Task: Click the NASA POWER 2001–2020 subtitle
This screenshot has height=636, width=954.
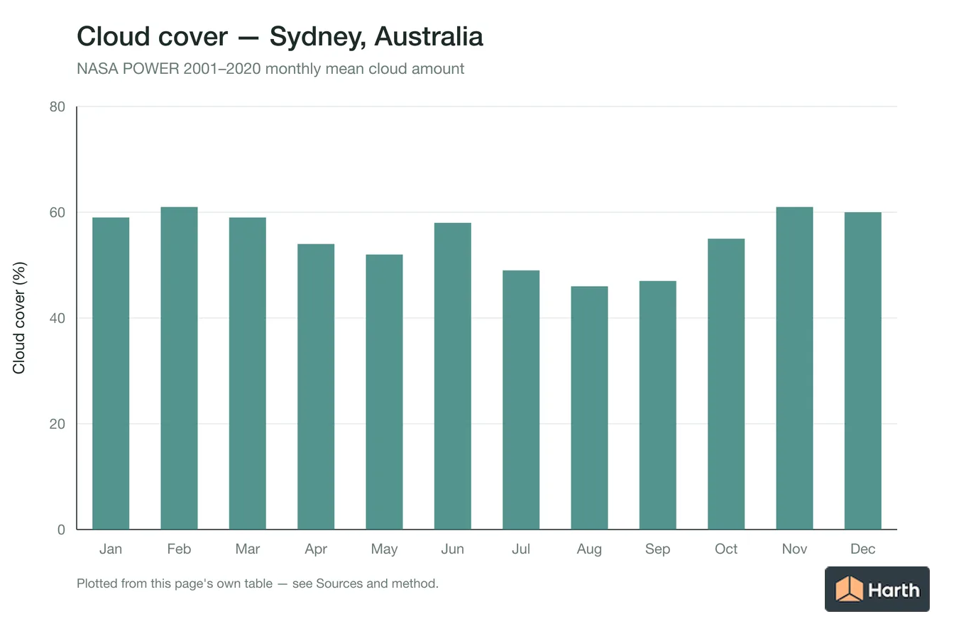Action: [270, 69]
